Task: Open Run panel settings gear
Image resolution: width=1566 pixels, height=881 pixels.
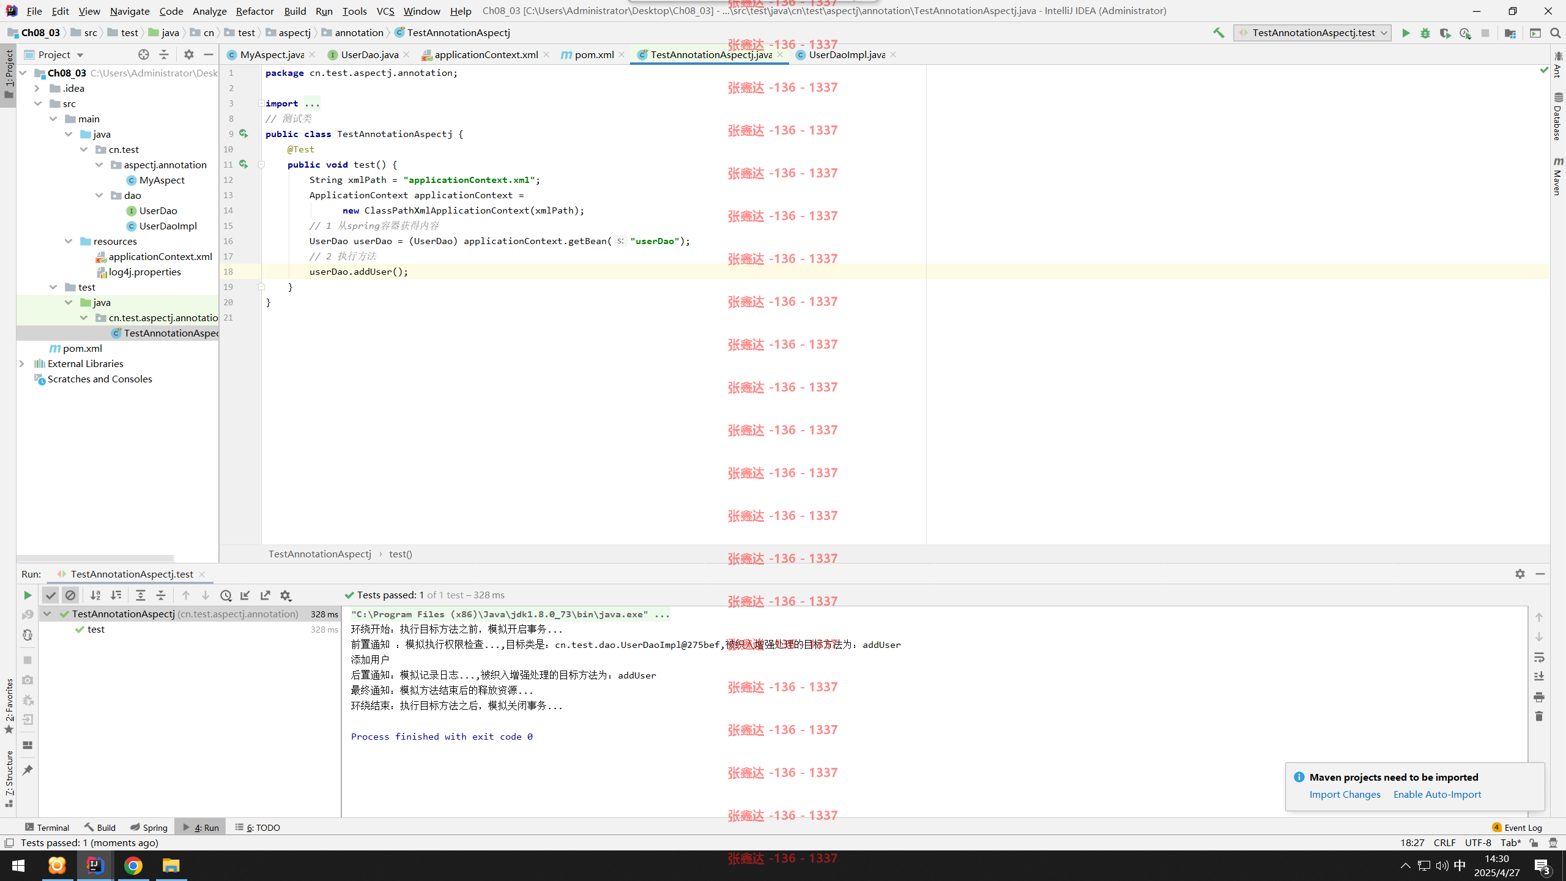Action: [1520, 574]
